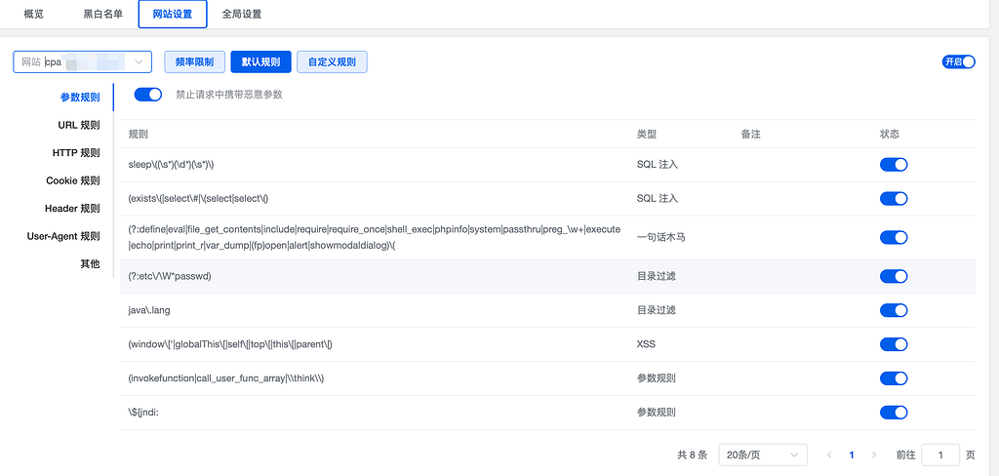Go to the 全局设置 tab
999x476 pixels.
(242, 14)
